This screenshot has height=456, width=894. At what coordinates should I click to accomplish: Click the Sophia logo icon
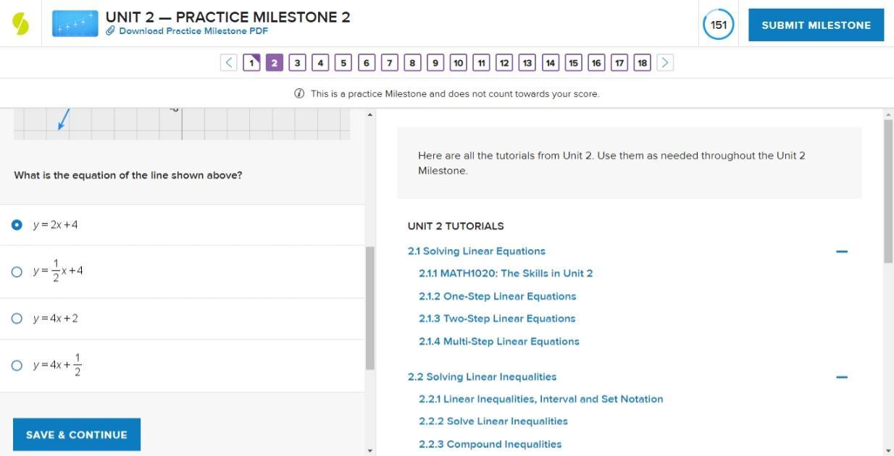tap(21, 24)
